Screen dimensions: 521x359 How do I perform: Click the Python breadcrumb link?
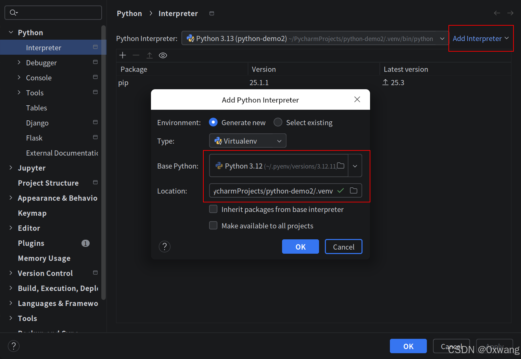(x=129, y=13)
